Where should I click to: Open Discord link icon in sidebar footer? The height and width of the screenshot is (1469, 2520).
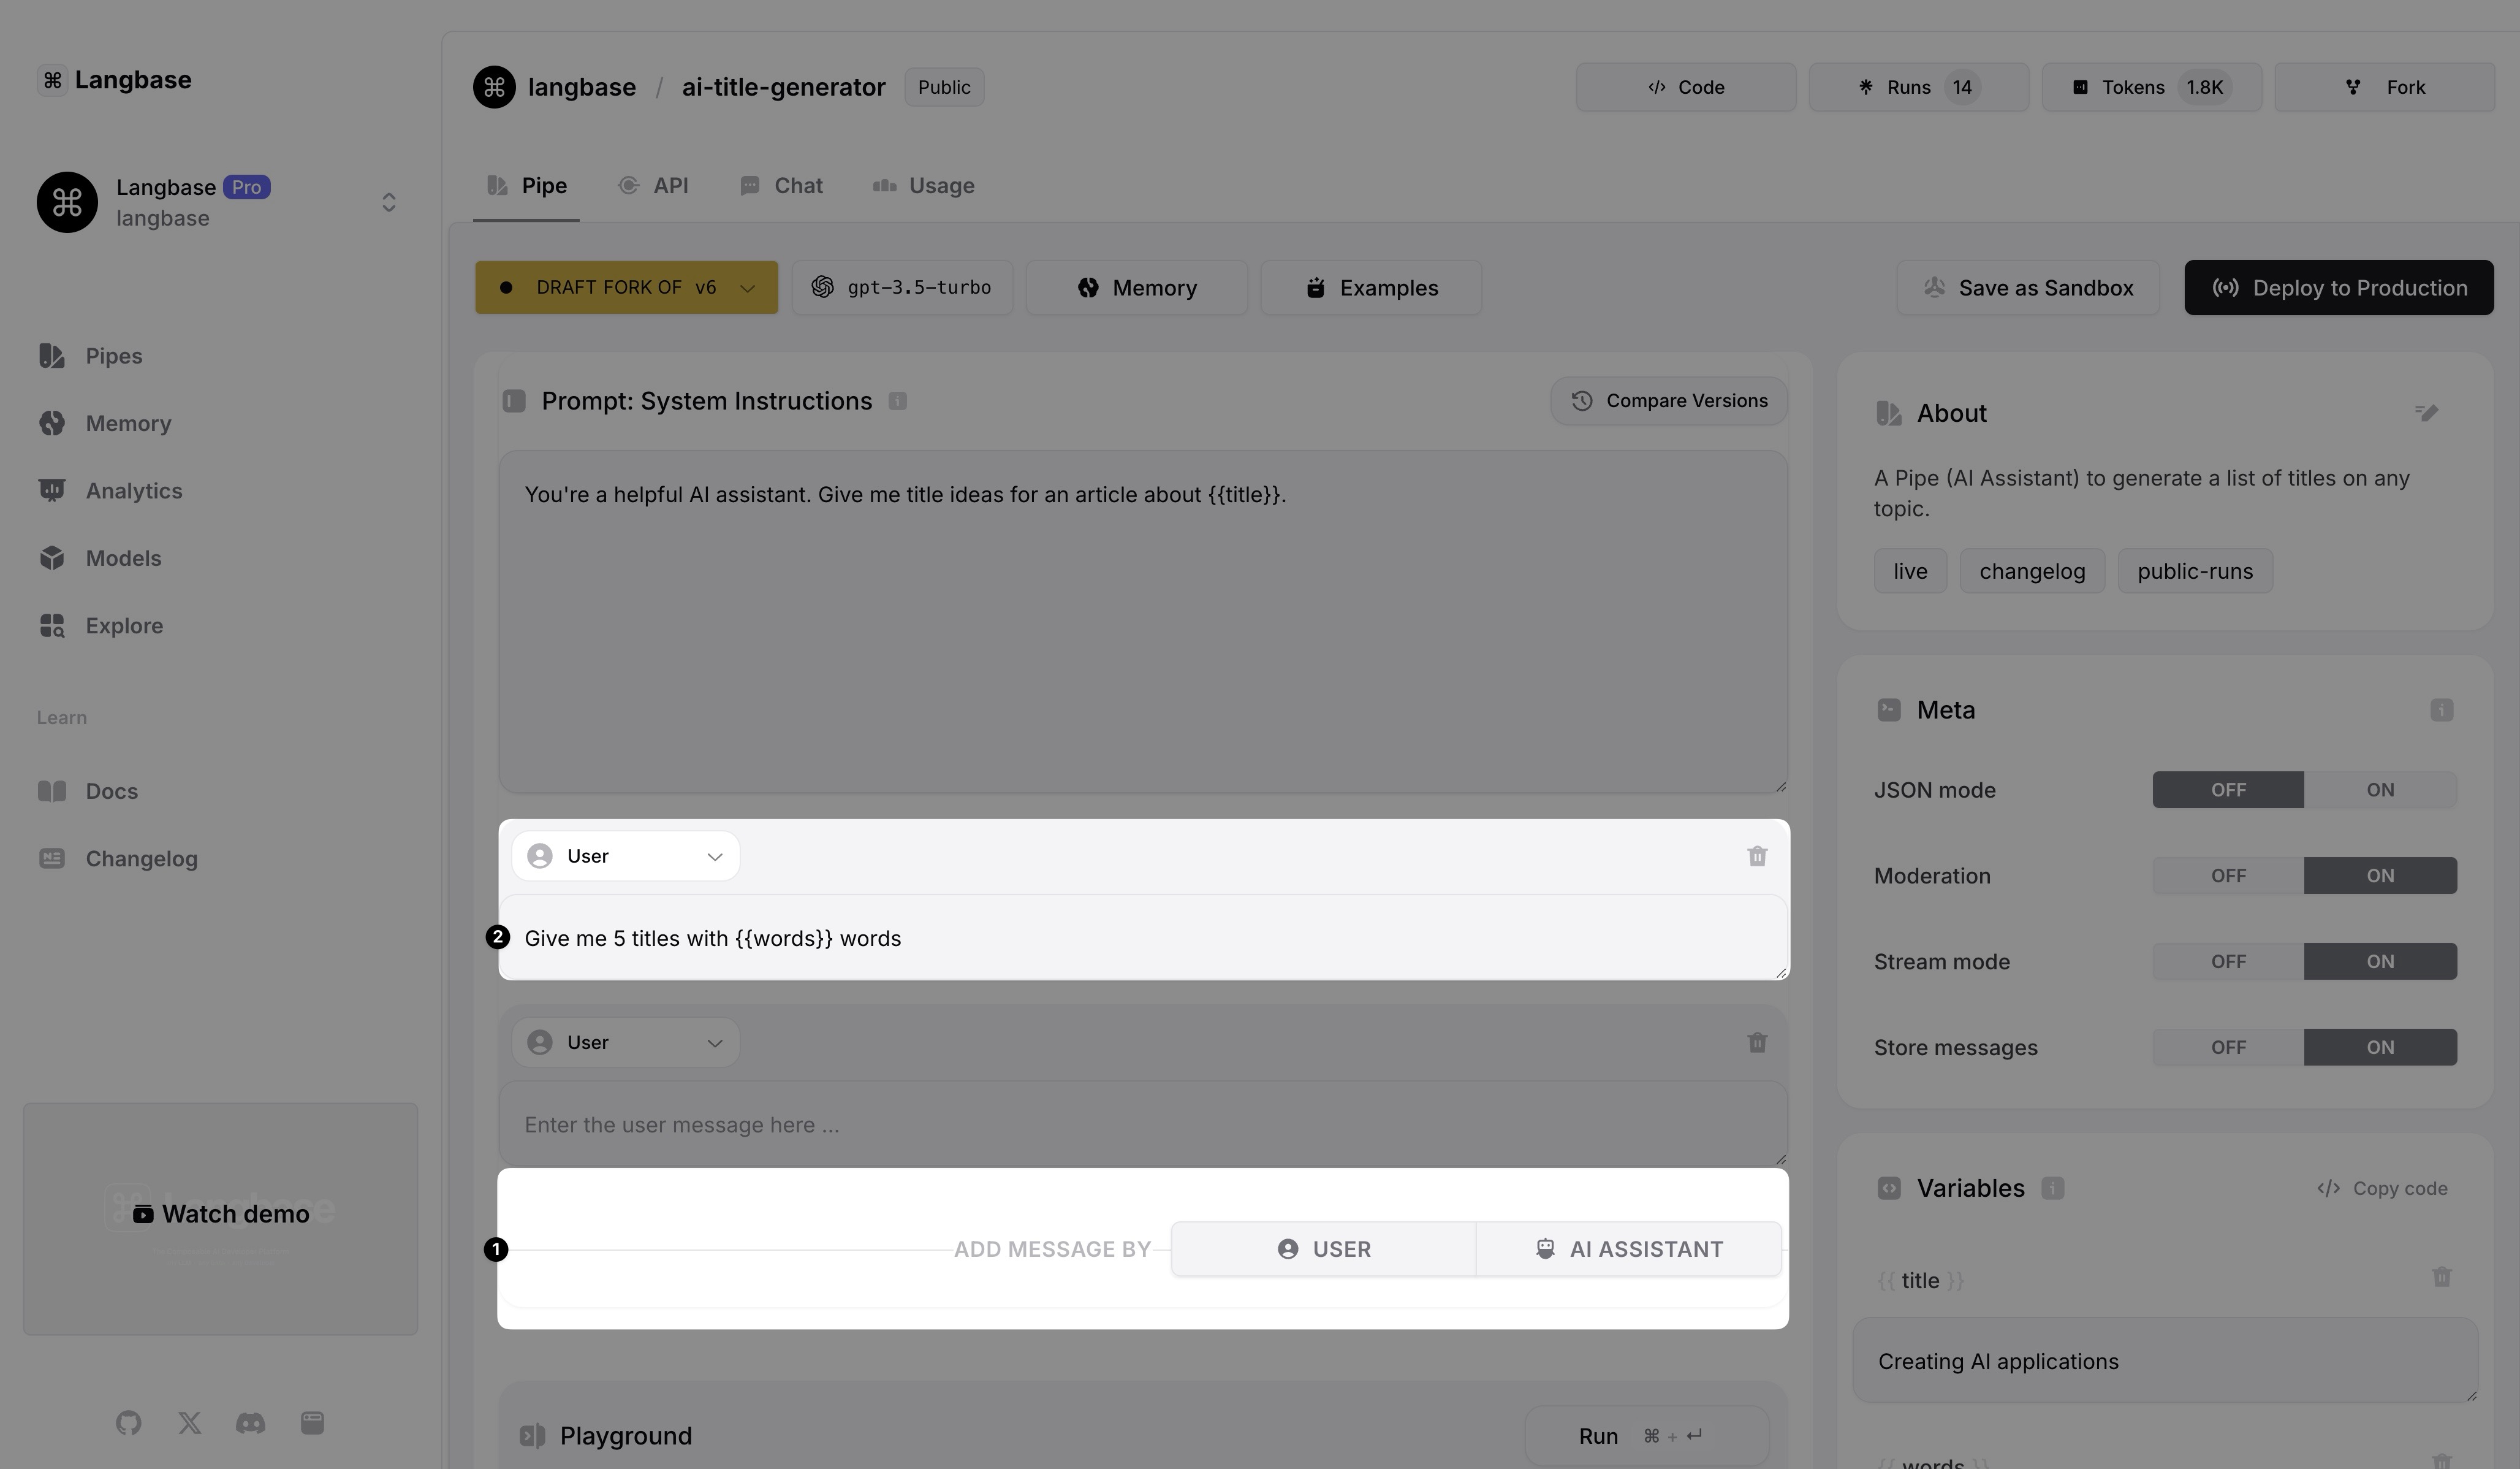click(x=250, y=1423)
